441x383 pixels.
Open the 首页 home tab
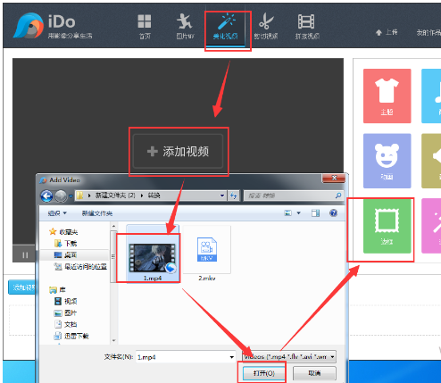coord(145,27)
